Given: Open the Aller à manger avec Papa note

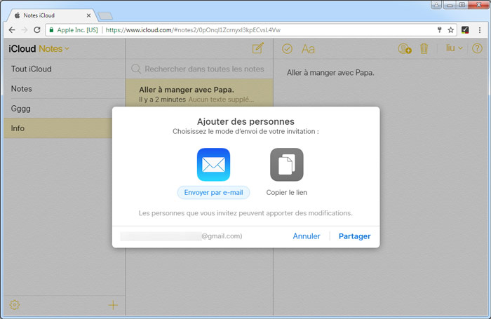Looking at the screenshot, I should pos(199,93).
